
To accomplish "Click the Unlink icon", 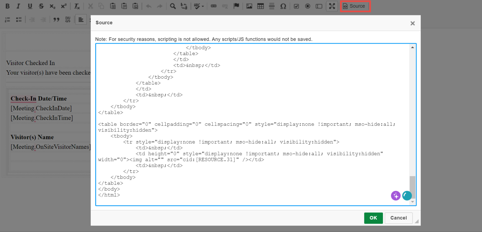I will (x=225, y=6).
